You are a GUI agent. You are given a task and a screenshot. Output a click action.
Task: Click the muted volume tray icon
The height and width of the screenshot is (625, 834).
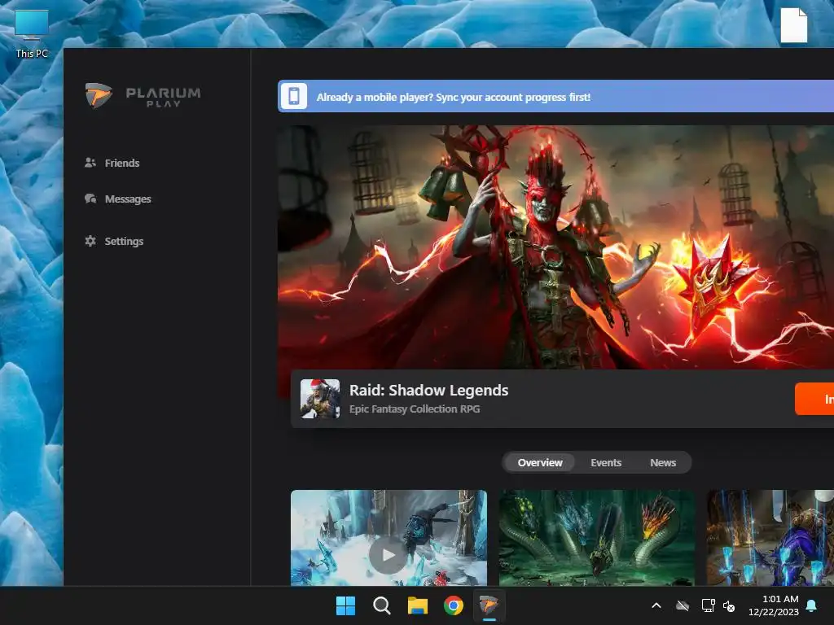click(x=729, y=605)
